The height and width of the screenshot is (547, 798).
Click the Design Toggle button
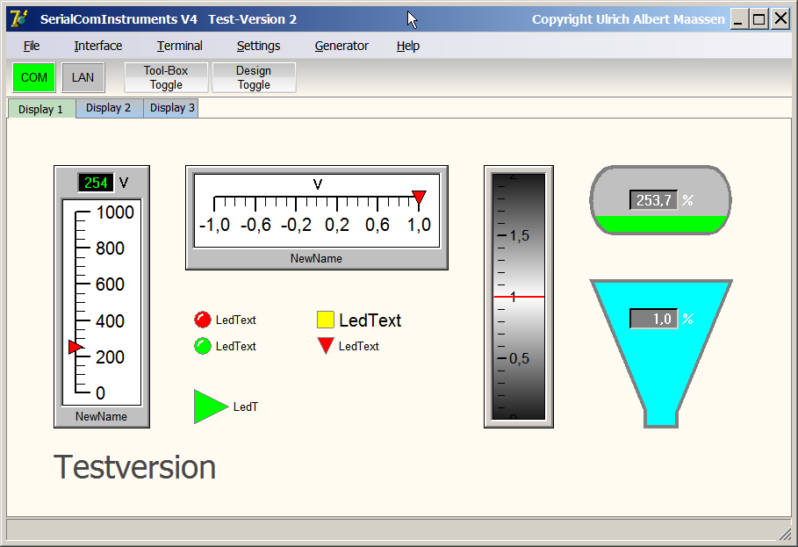254,77
